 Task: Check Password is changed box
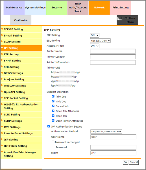[x=53, y=142]
